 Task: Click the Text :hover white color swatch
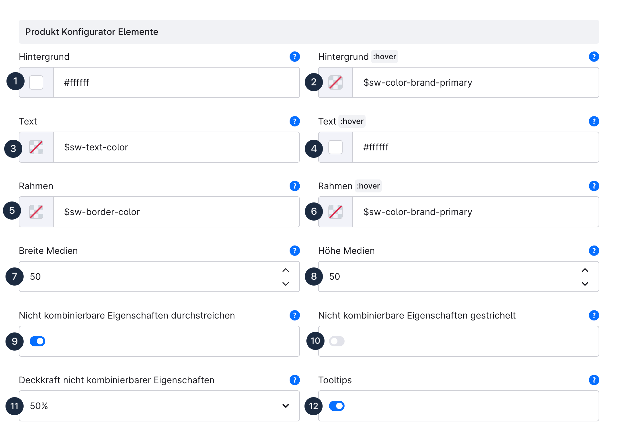coord(336,147)
